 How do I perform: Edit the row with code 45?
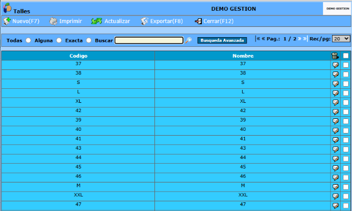click(335, 168)
